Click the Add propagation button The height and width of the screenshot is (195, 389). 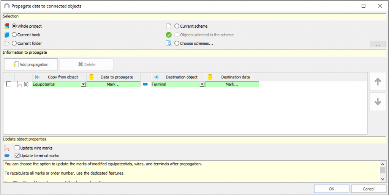coord(31,64)
